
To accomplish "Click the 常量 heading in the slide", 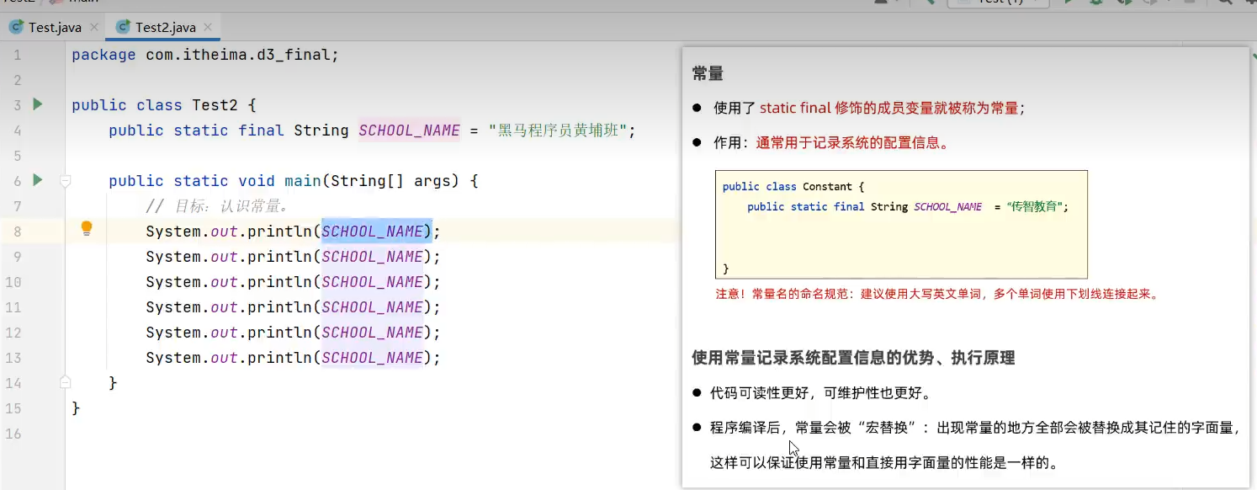I will pos(708,74).
